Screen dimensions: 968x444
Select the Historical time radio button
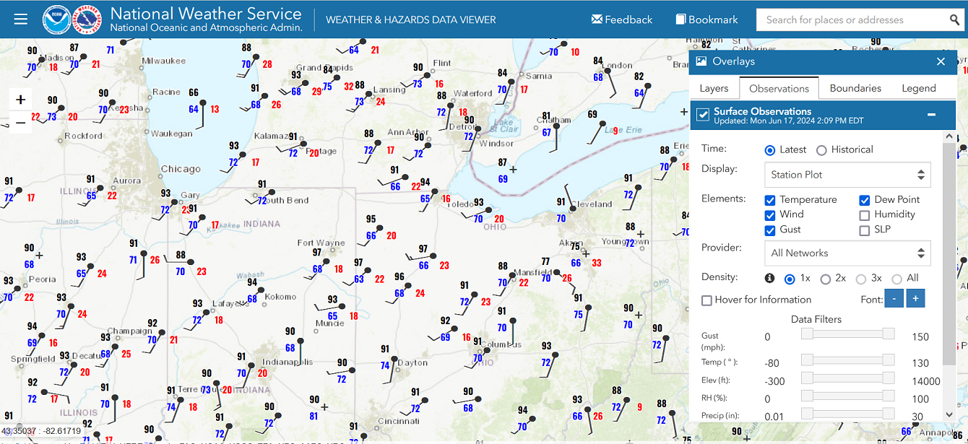pyautogui.click(x=821, y=150)
